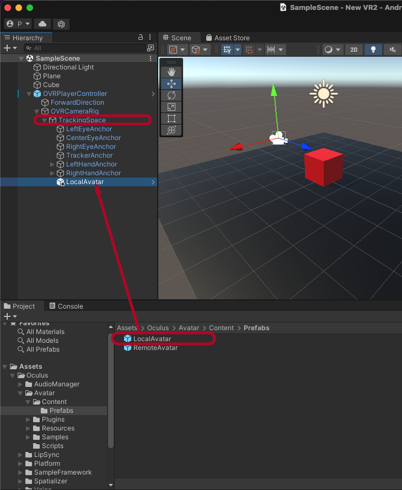The height and width of the screenshot is (490, 402).
Task: Click the Hierarchy search field
Action: [x=85, y=48]
